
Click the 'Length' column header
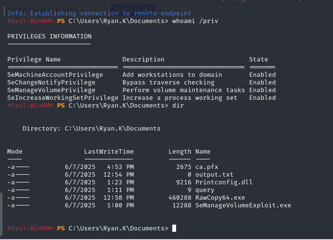(180, 151)
